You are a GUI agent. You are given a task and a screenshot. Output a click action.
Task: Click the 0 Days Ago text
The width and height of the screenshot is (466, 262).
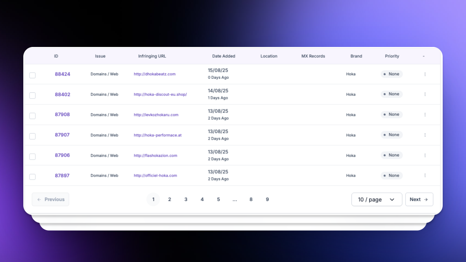[218, 78]
